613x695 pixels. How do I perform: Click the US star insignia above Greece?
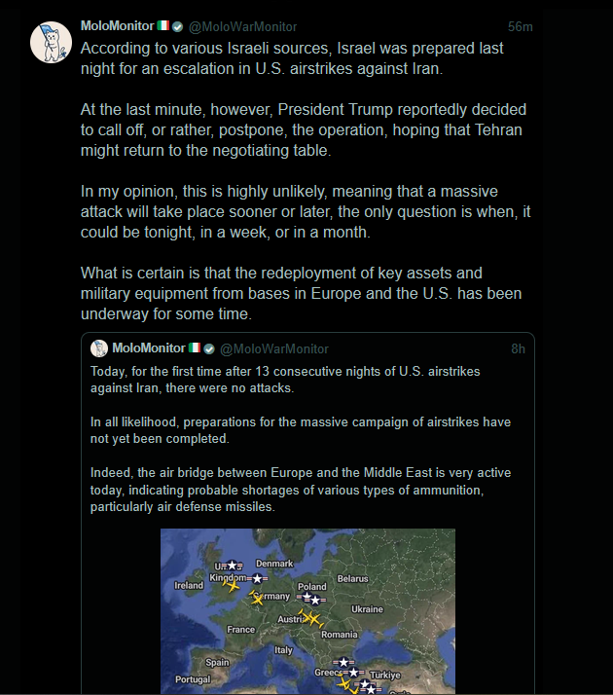[343, 662]
